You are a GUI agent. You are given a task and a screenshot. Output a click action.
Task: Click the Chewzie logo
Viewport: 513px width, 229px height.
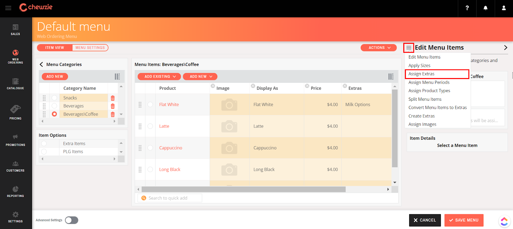point(36,7)
